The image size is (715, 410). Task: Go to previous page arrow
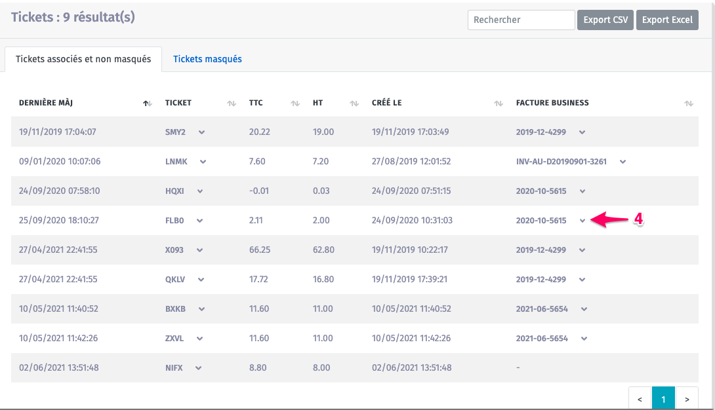640,399
